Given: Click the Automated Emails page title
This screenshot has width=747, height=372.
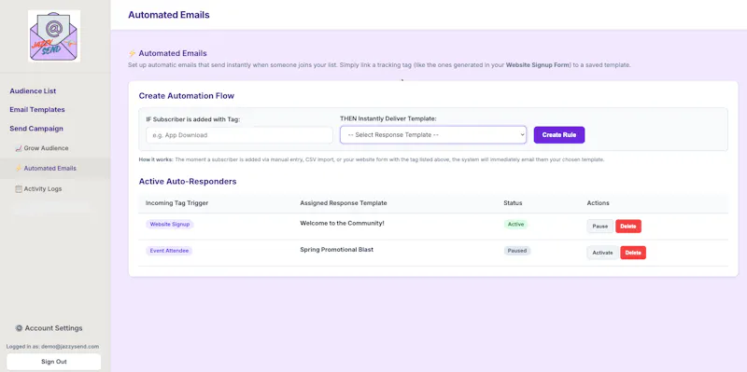Looking at the screenshot, I should (x=169, y=15).
